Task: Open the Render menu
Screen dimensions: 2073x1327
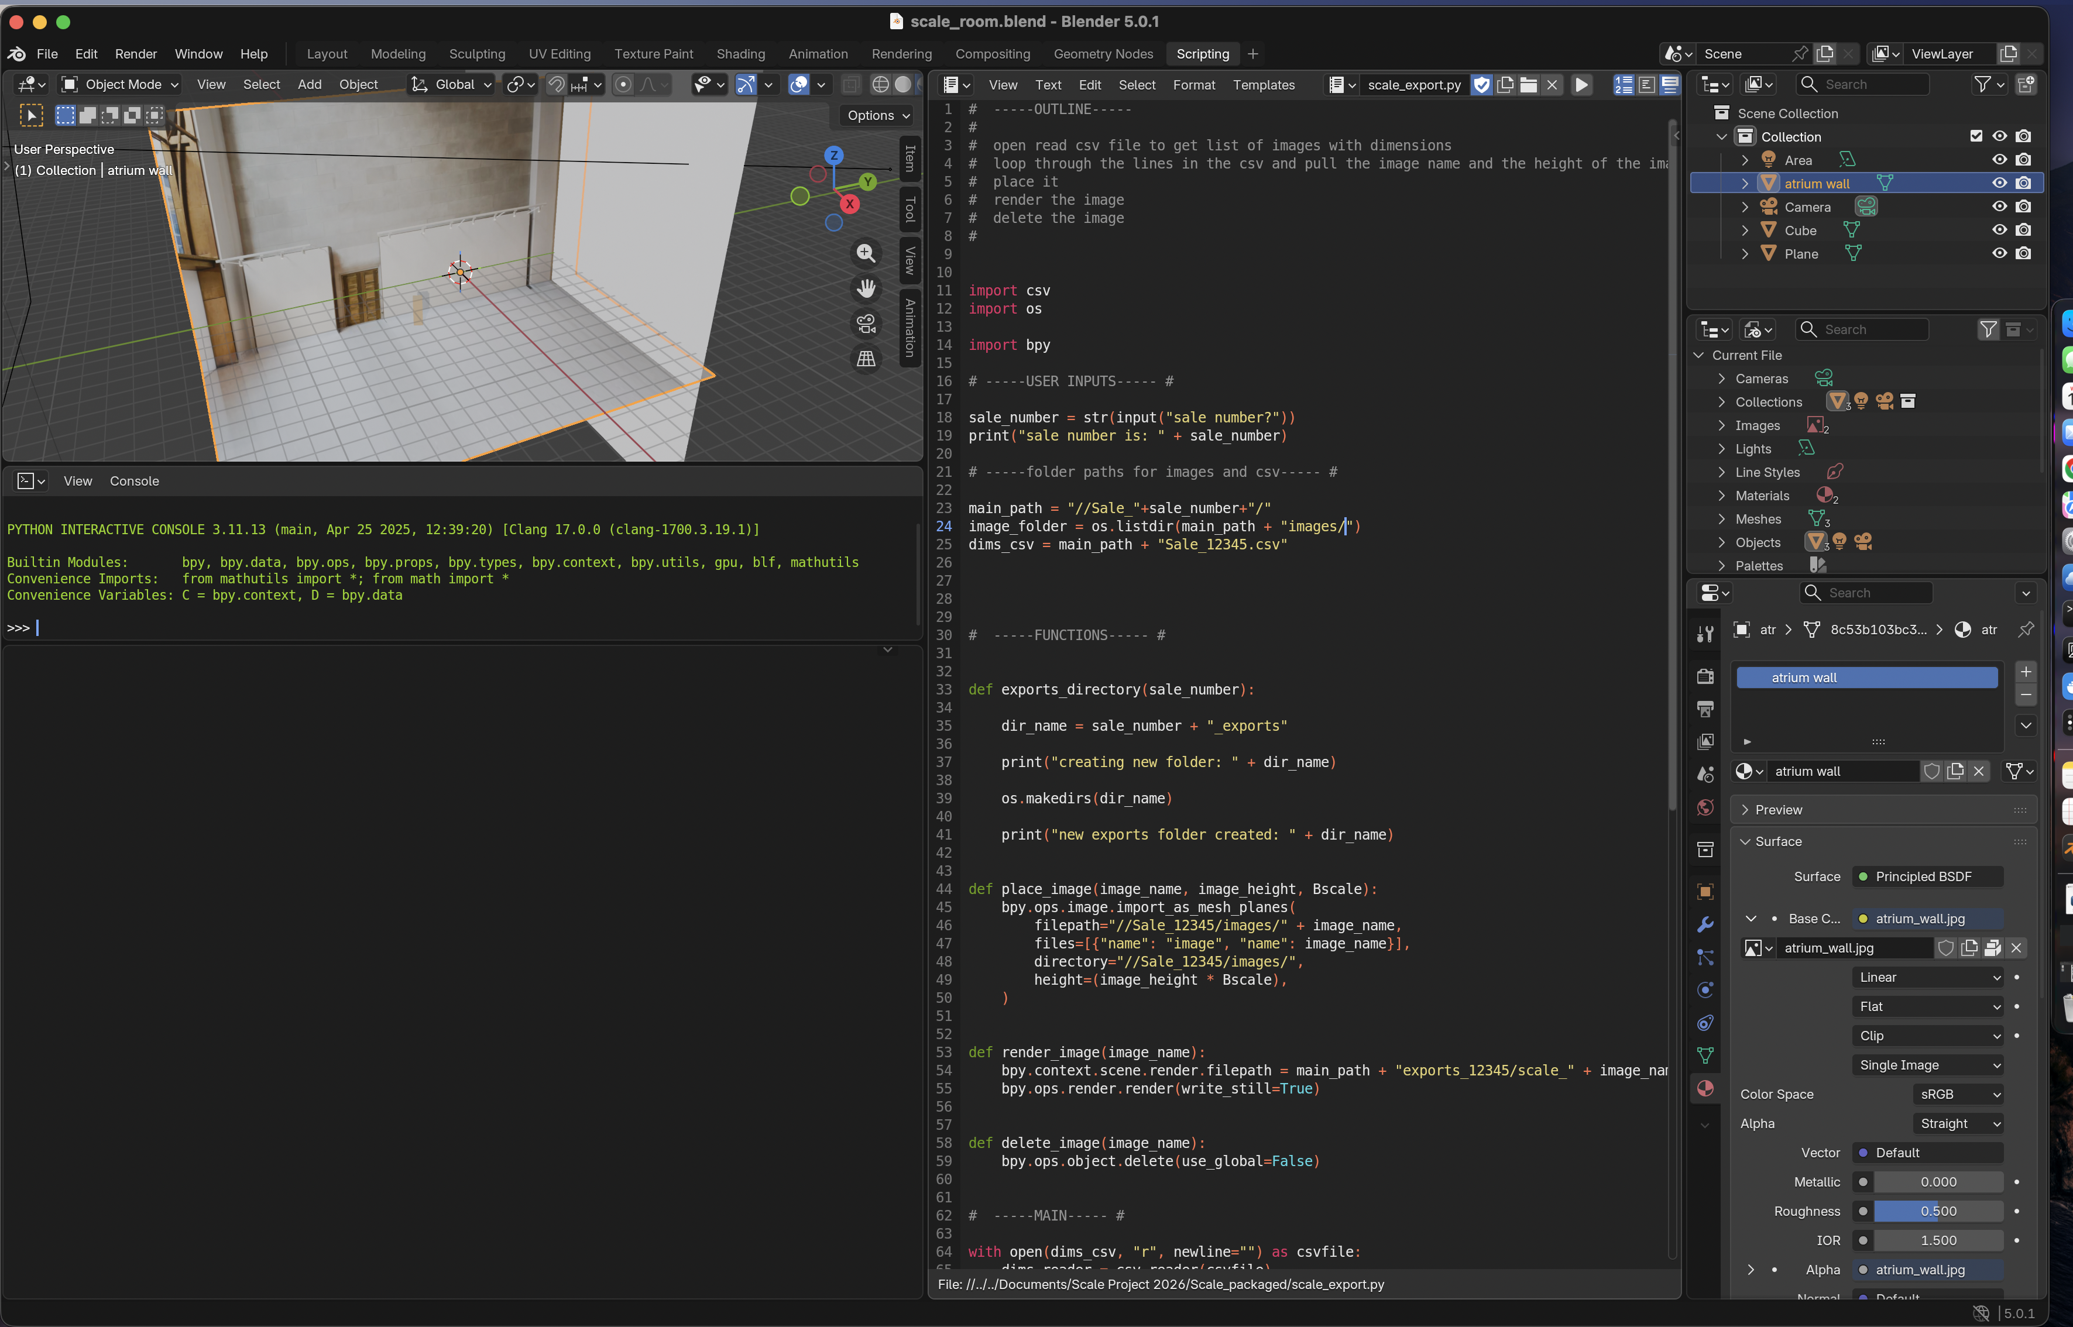Action: [135, 54]
